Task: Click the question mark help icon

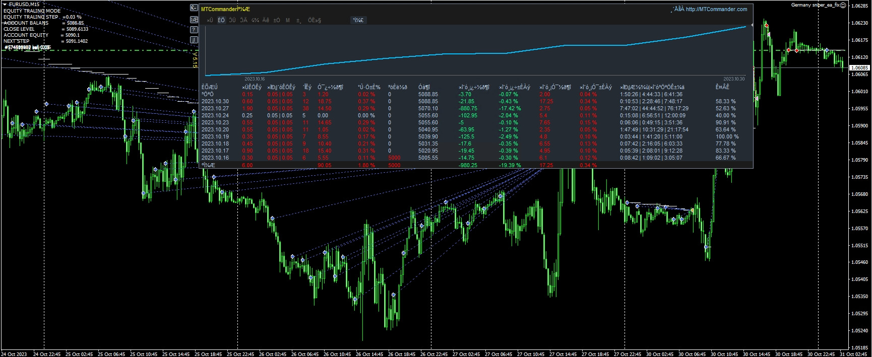Action: pos(194,30)
